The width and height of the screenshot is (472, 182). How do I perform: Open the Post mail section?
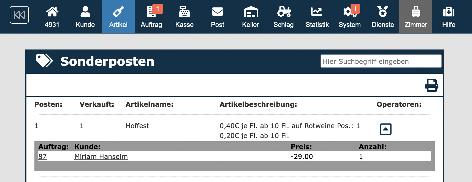pos(217,16)
